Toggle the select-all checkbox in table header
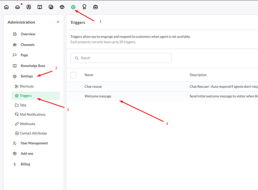258x190 pixels. 74,75
